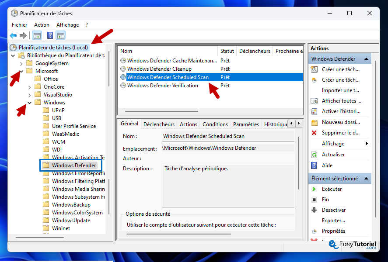This screenshot has width=388, height=262.
Task: Click the forward arrow toolbar icon
Action: [23, 36]
